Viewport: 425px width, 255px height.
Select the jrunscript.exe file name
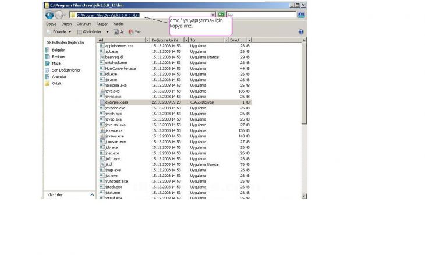point(116,181)
